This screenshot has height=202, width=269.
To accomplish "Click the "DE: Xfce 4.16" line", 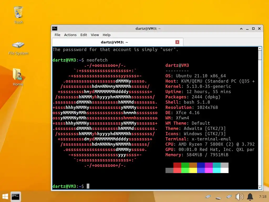I will (182, 113).
